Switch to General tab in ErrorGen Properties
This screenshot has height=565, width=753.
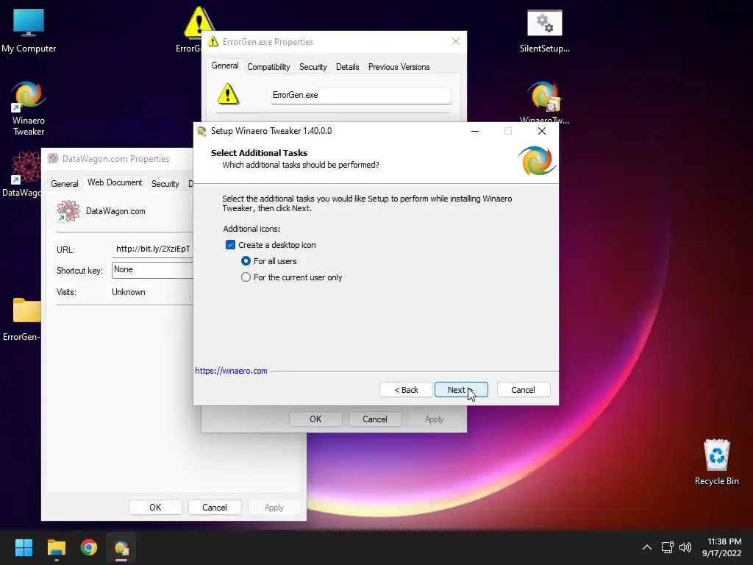225,65
